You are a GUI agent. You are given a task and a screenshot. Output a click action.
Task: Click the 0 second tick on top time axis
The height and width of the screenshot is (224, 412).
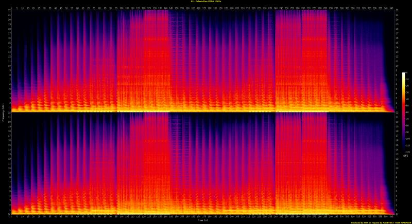[x=10, y=8]
